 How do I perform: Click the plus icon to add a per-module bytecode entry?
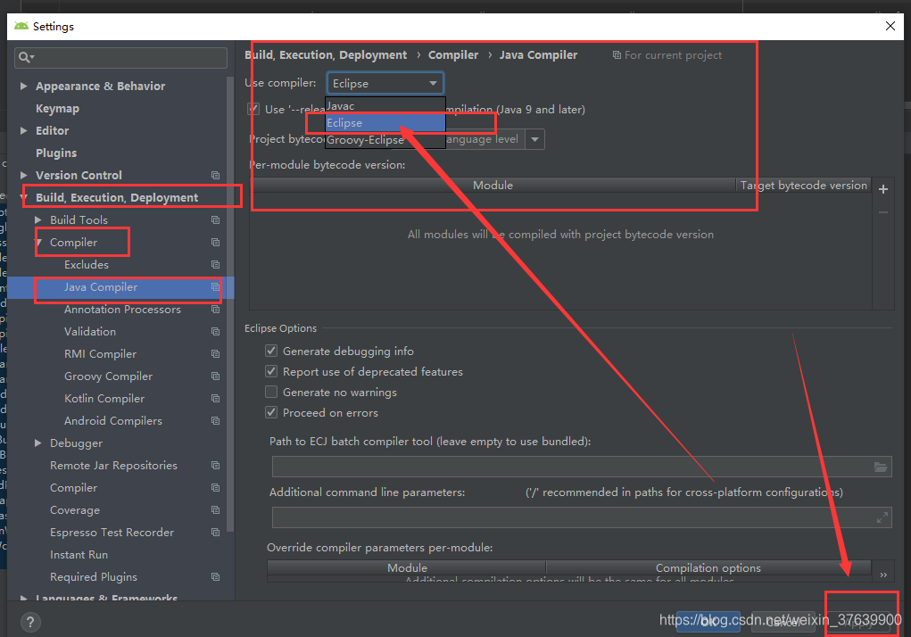(883, 189)
